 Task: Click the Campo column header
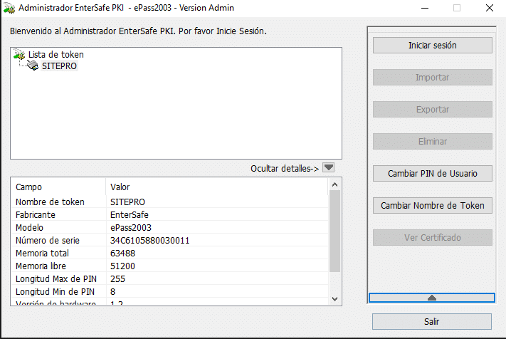[58, 187]
